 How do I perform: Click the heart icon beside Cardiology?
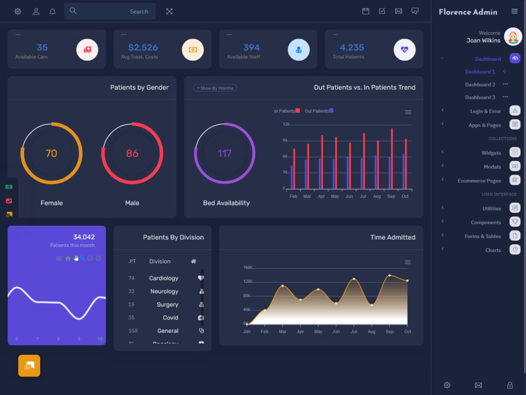coord(201,278)
